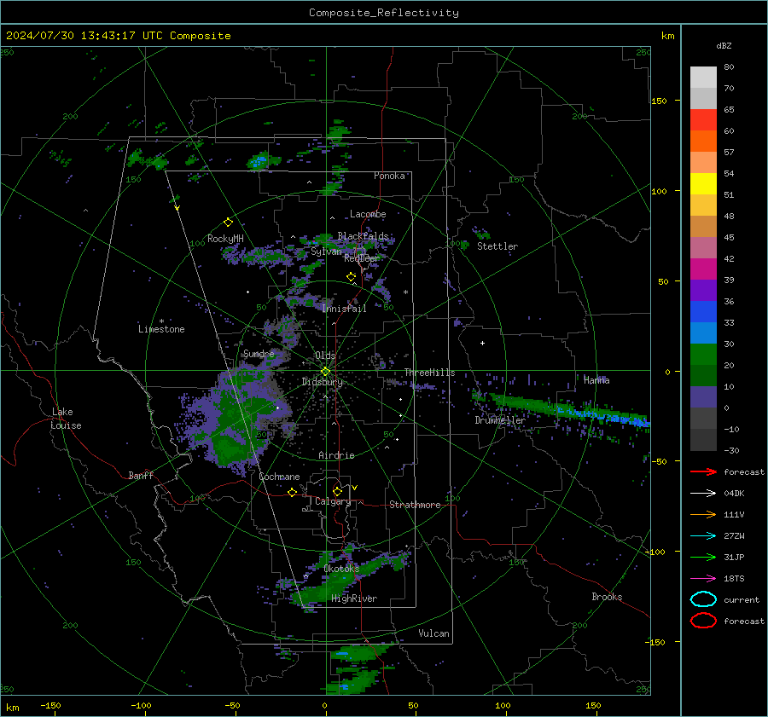
Task: Click yellow diamond marker below RedDeer
Action: click(351, 277)
